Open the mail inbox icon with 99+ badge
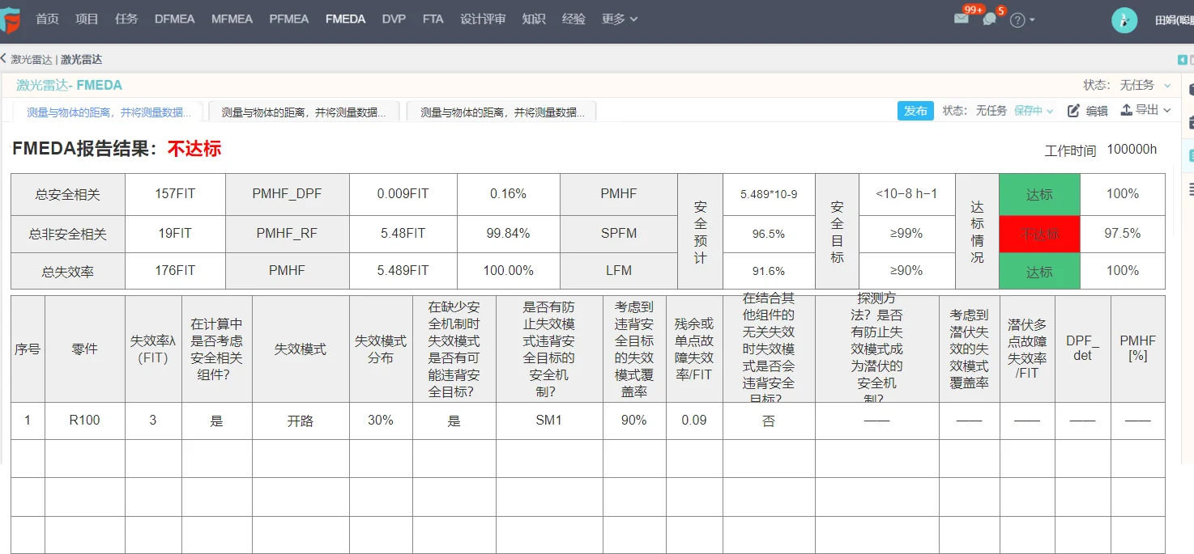 click(961, 17)
